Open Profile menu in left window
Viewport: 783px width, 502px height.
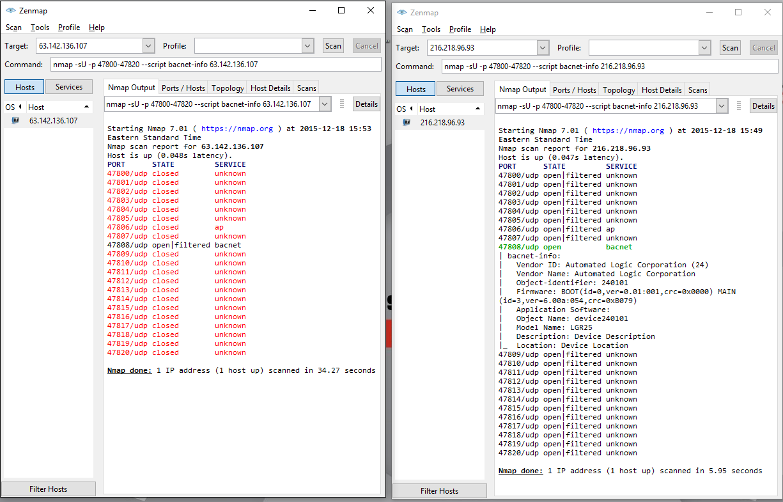(69, 27)
